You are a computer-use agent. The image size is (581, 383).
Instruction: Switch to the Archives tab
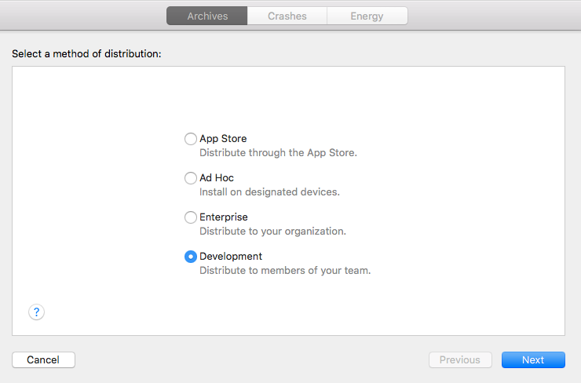coord(207,16)
